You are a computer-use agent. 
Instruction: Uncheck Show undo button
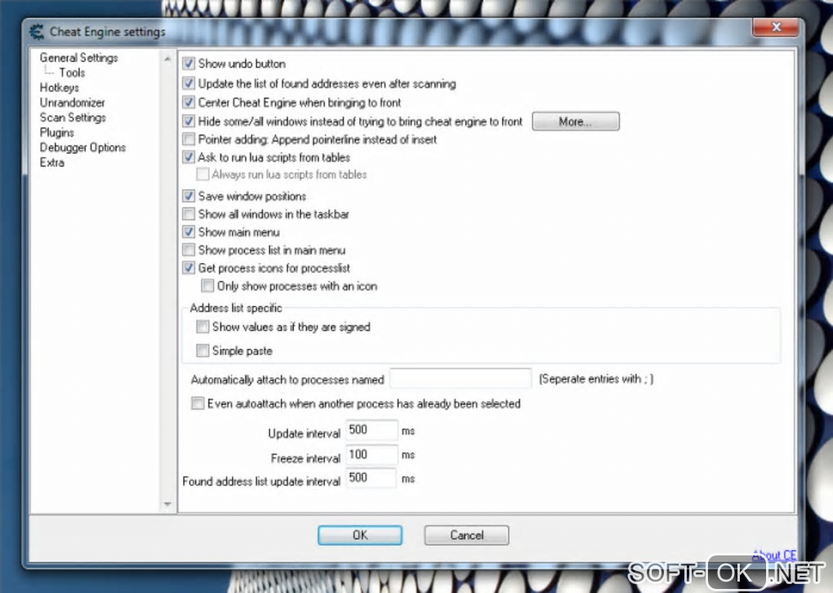point(189,64)
